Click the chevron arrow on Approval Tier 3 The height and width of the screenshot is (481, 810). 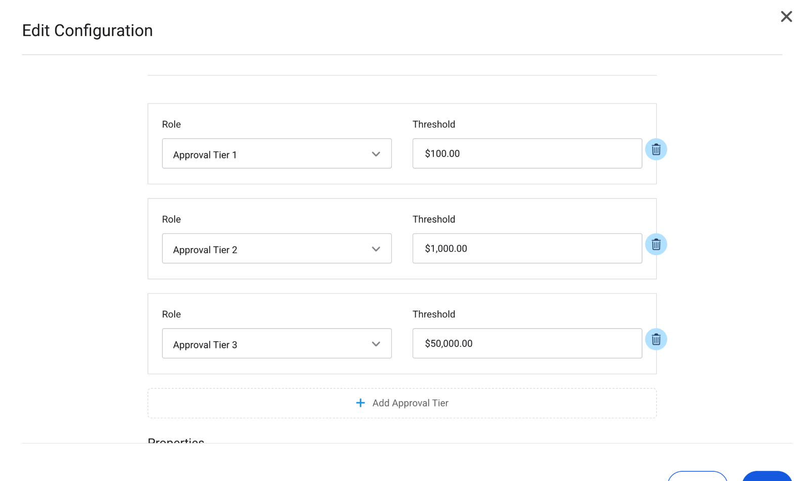pyautogui.click(x=376, y=344)
